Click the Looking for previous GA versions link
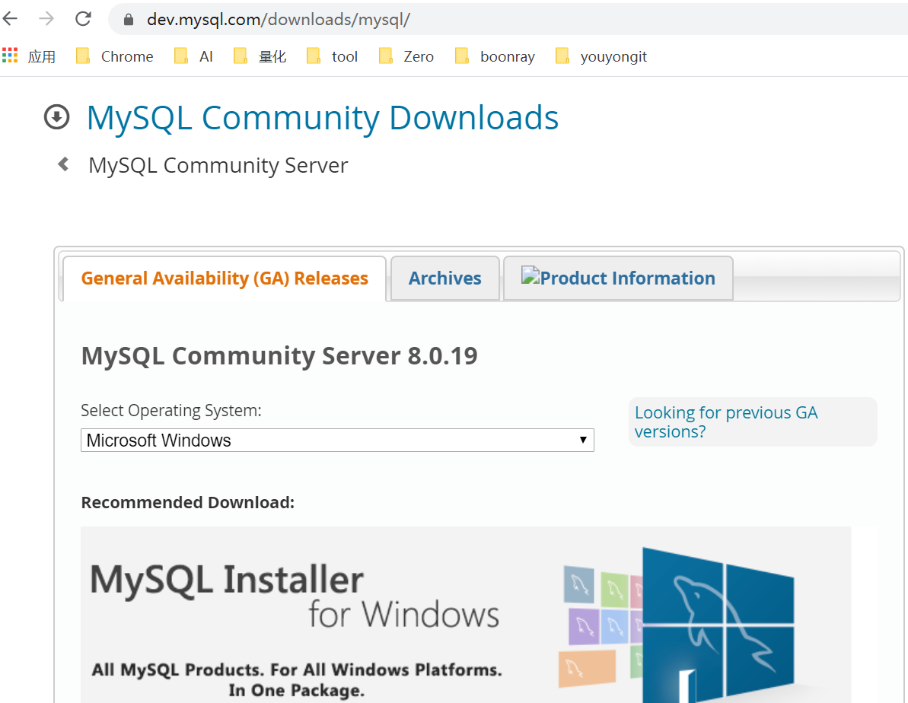This screenshot has width=908, height=703. click(725, 421)
